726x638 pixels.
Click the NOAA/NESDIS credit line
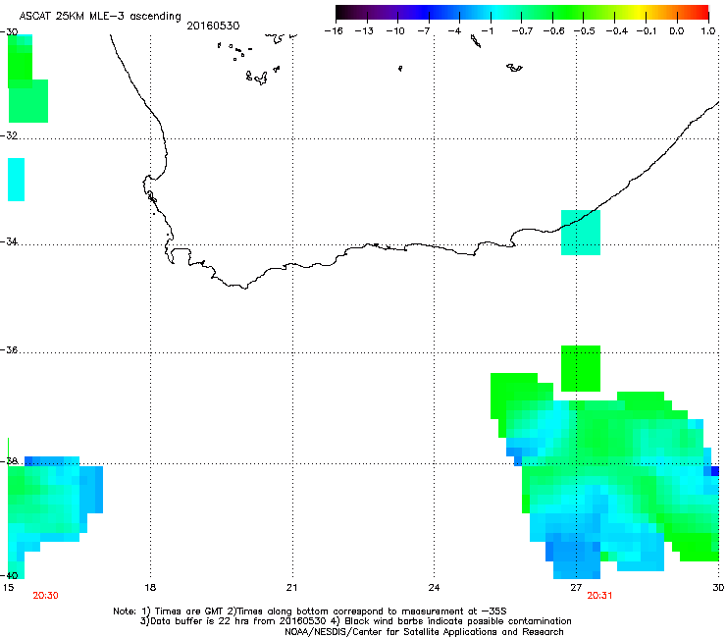[x=424, y=632]
